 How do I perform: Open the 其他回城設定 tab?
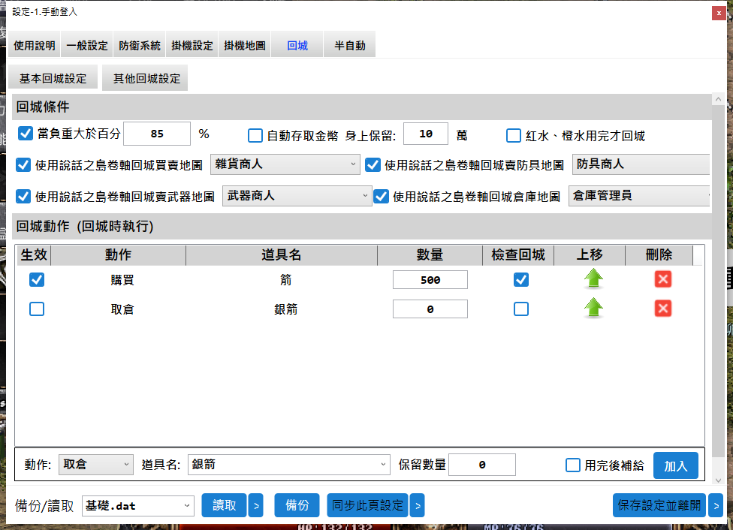(x=144, y=77)
